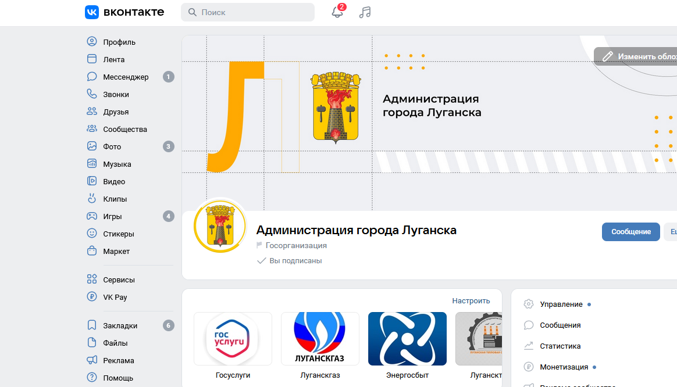Image resolution: width=677 pixels, height=387 pixels.
Task: Click the Сообщения bubble icon in right panel
Action: coord(529,325)
